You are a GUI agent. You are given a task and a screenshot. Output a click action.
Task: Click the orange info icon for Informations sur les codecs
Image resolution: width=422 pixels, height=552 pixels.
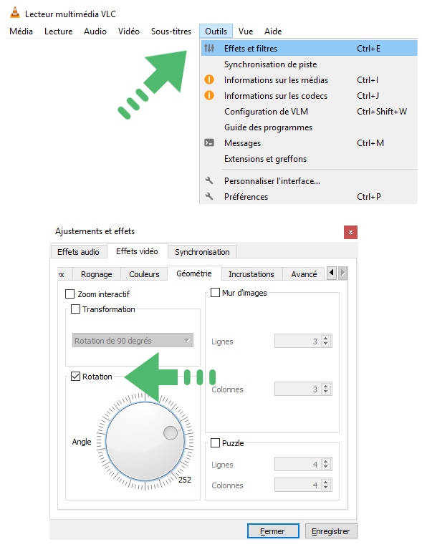tap(209, 95)
